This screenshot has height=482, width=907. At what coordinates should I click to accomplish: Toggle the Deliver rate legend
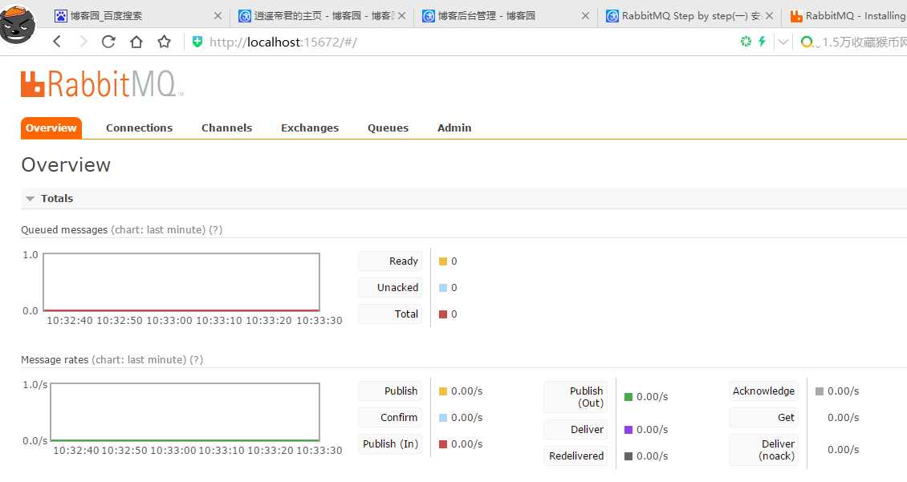tap(576, 429)
